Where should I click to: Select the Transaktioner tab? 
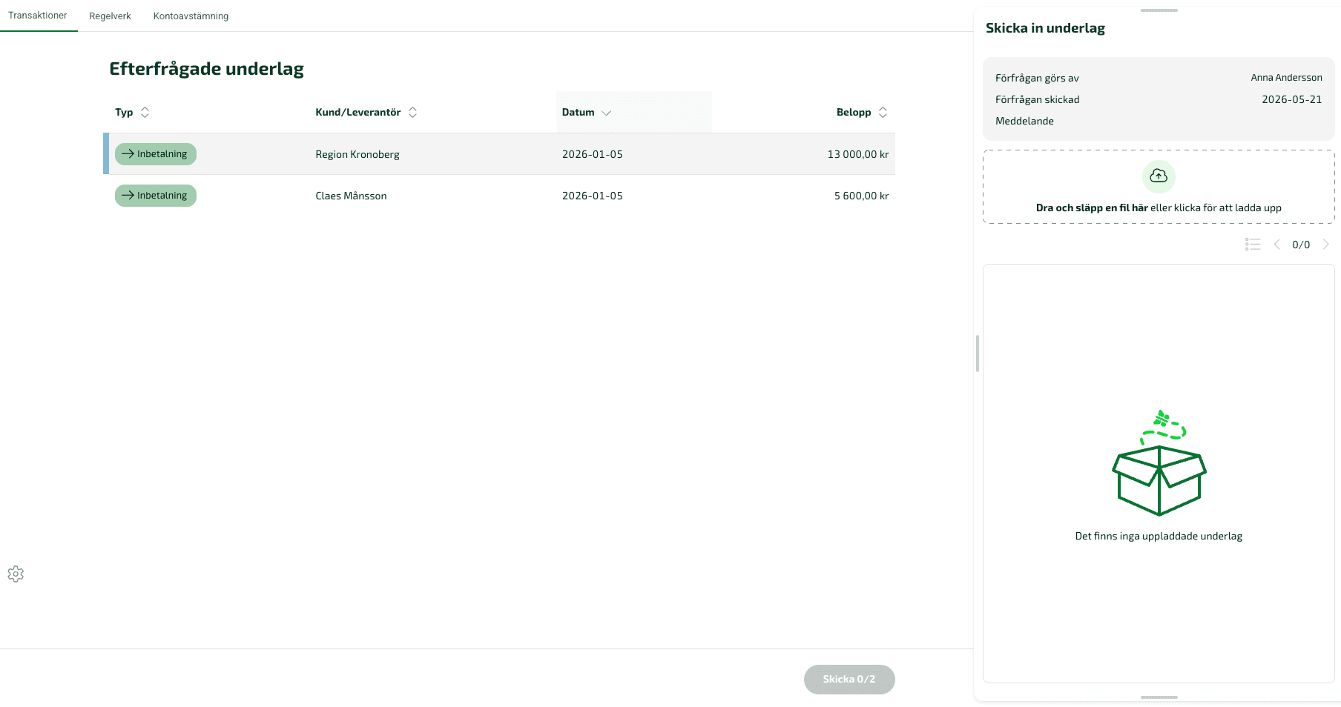tap(38, 16)
